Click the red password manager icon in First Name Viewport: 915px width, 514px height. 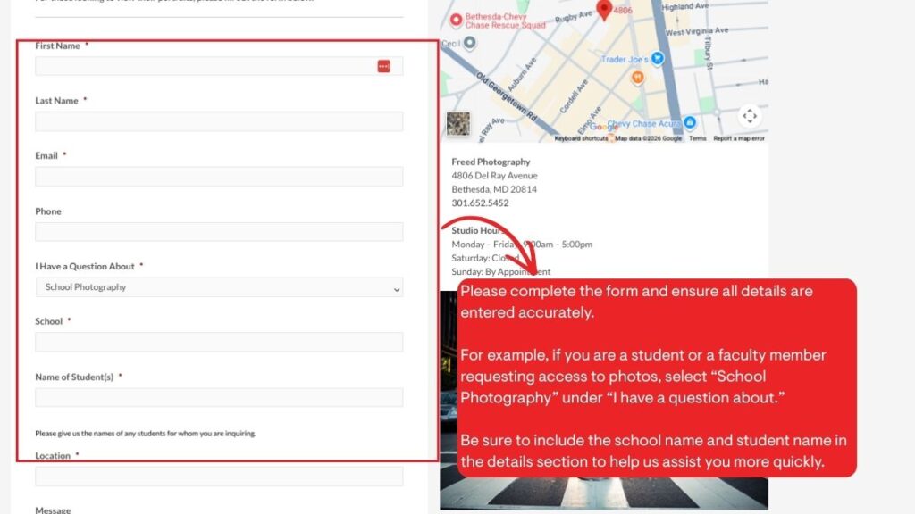[384, 66]
